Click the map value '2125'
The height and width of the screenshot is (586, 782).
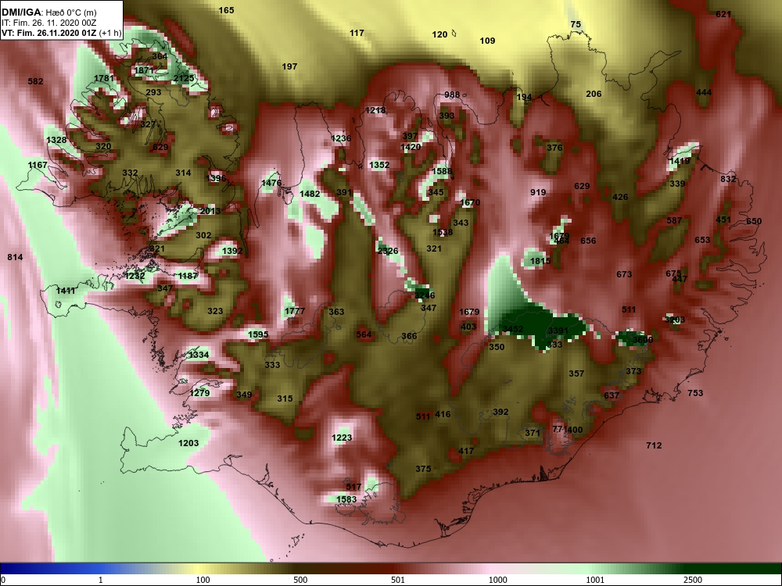coord(184,78)
